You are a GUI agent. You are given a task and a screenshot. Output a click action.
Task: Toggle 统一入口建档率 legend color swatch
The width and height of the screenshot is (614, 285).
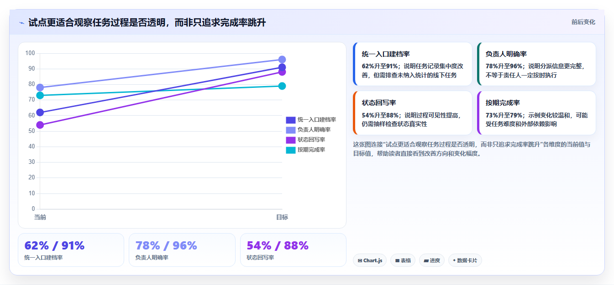point(291,120)
